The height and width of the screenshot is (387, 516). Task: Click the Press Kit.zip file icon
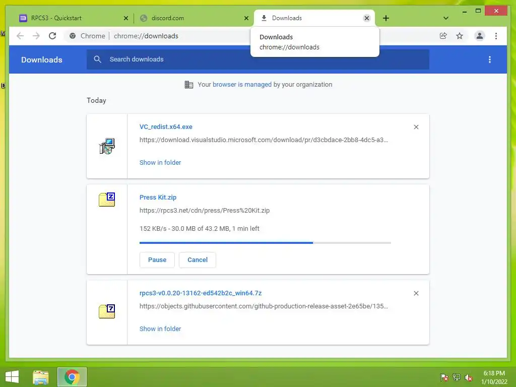(x=107, y=200)
